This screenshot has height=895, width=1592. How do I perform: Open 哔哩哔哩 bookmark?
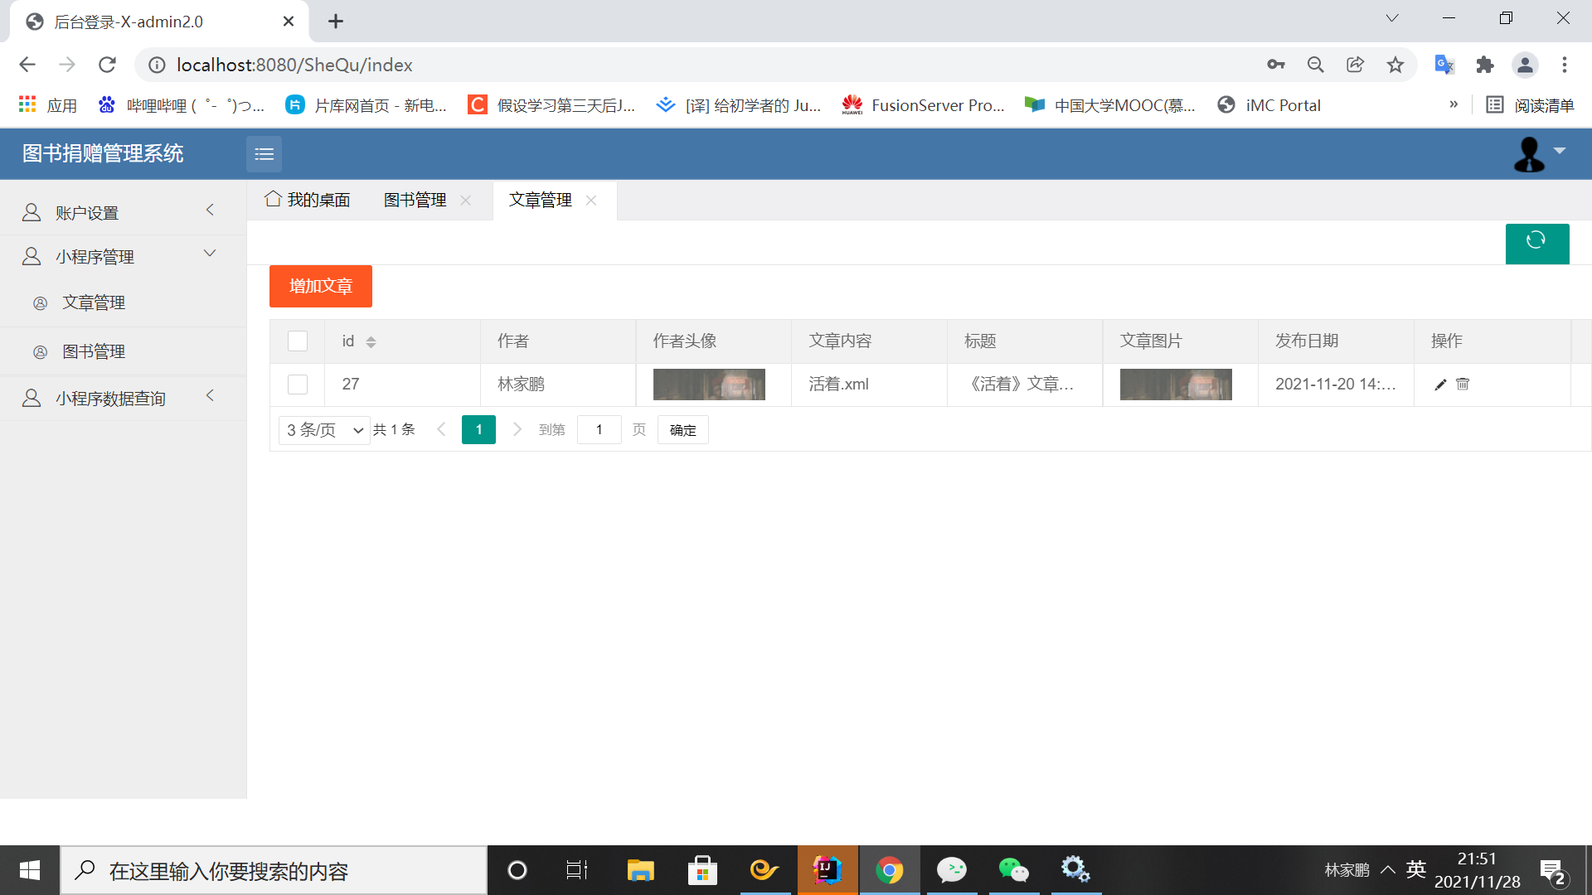[x=181, y=105]
